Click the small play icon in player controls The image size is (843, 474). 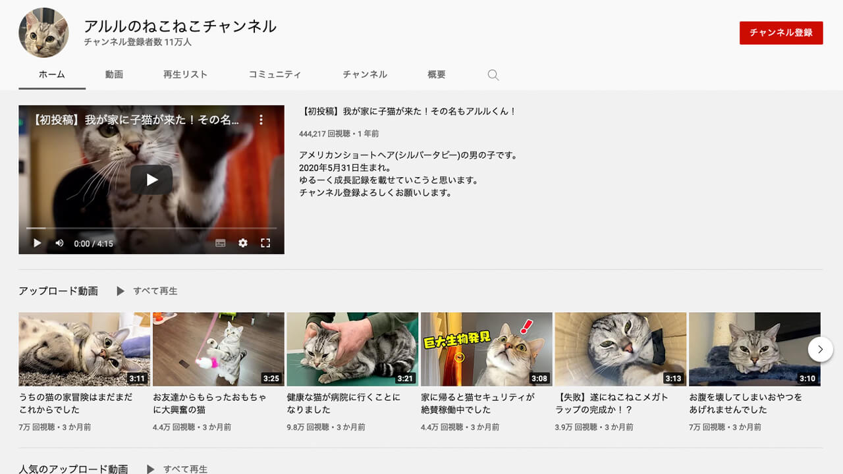pyautogui.click(x=37, y=243)
